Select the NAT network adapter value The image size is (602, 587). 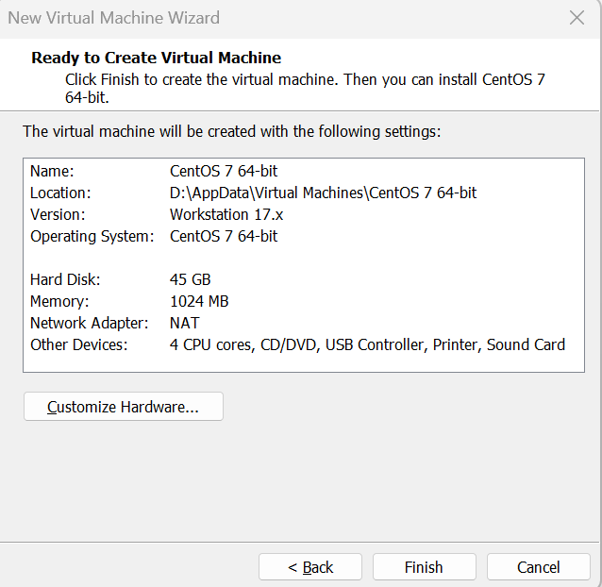[x=184, y=323]
